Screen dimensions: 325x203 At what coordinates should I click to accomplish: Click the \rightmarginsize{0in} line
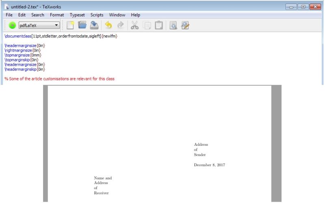(x=23, y=50)
